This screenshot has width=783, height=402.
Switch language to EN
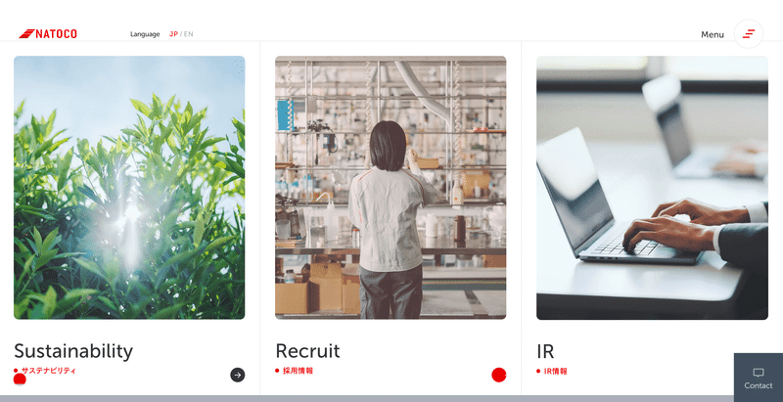click(x=188, y=34)
